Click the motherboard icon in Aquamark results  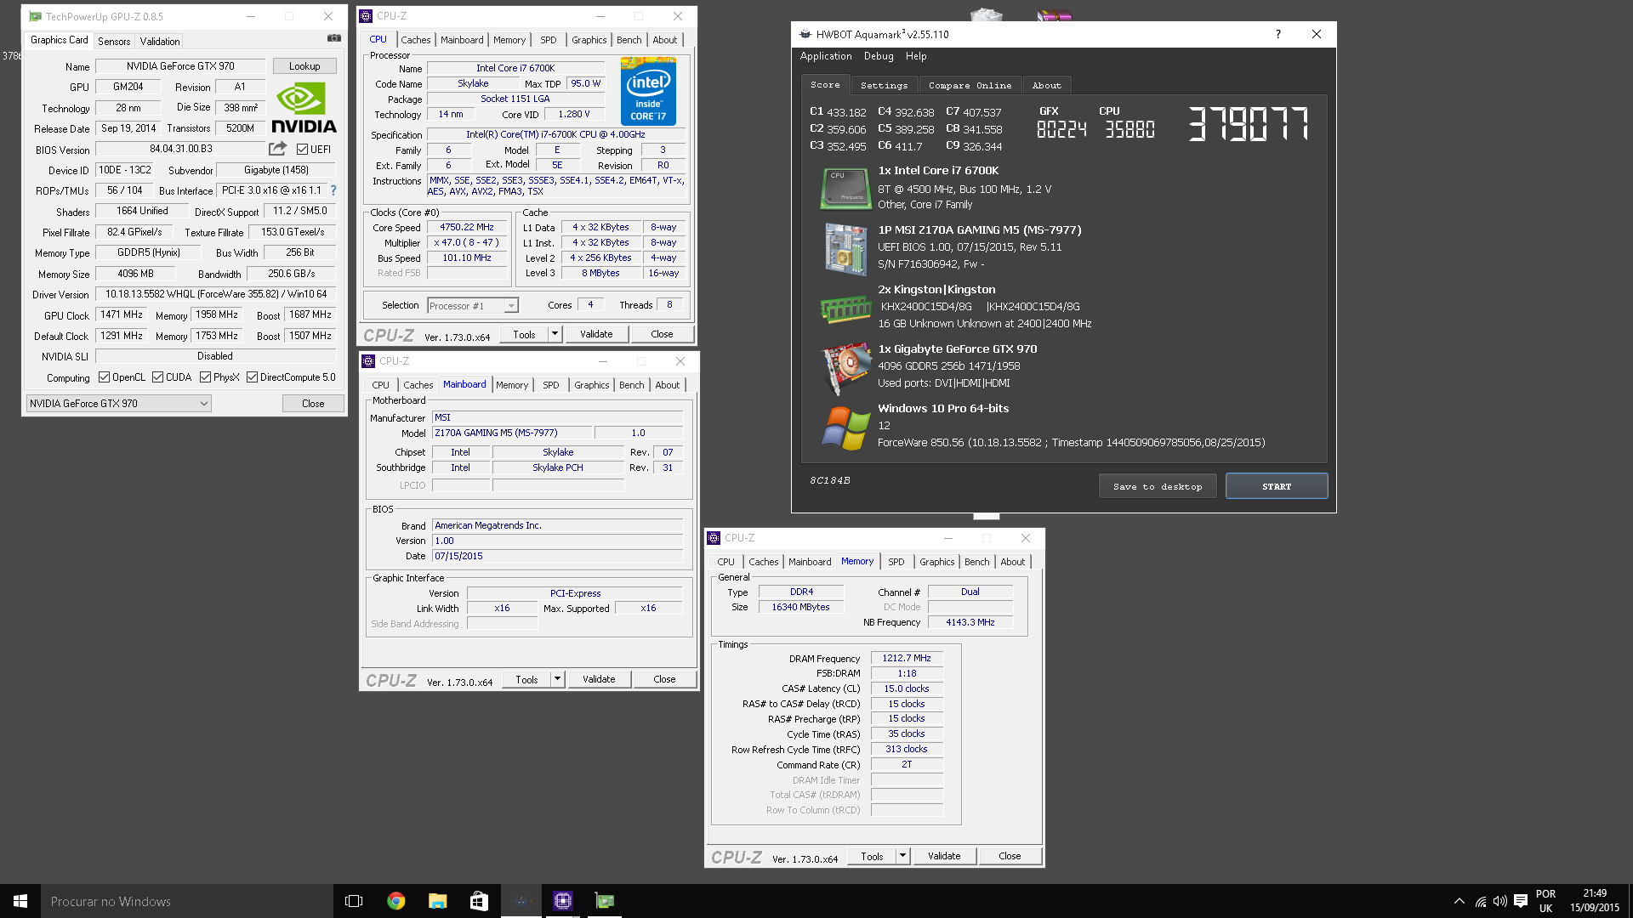845,249
